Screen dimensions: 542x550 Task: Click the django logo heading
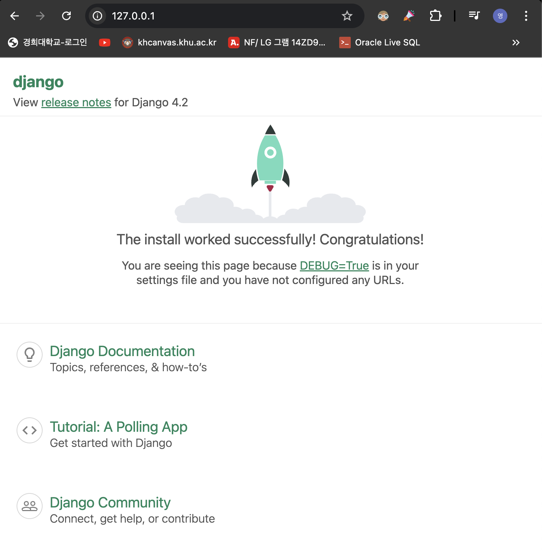click(38, 82)
